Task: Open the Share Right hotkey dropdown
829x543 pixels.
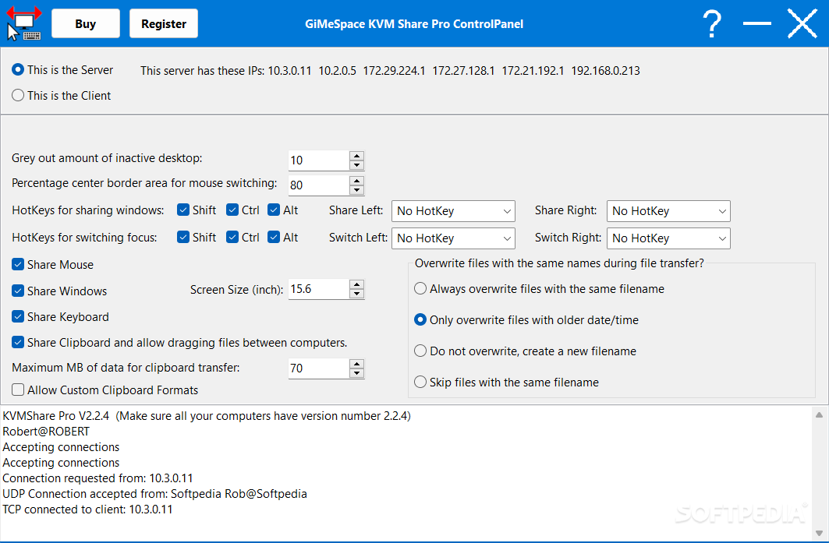Action: click(668, 211)
